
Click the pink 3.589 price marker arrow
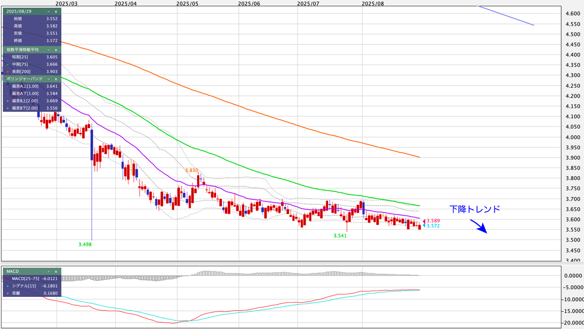424,221
